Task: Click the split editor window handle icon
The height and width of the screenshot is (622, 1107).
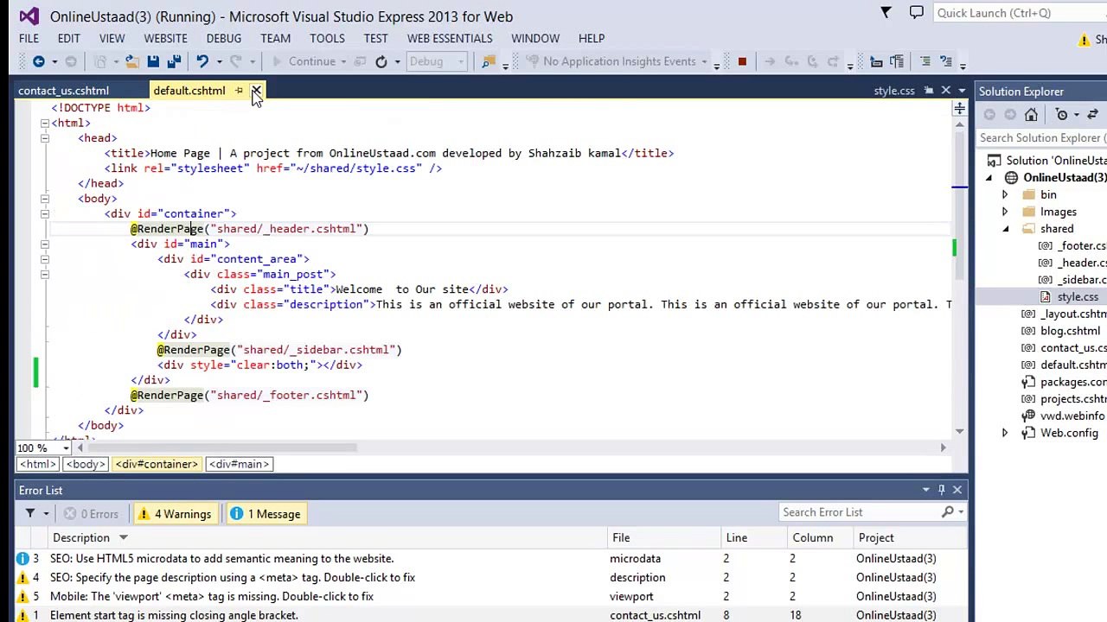Action: pyautogui.click(x=959, y=109)
